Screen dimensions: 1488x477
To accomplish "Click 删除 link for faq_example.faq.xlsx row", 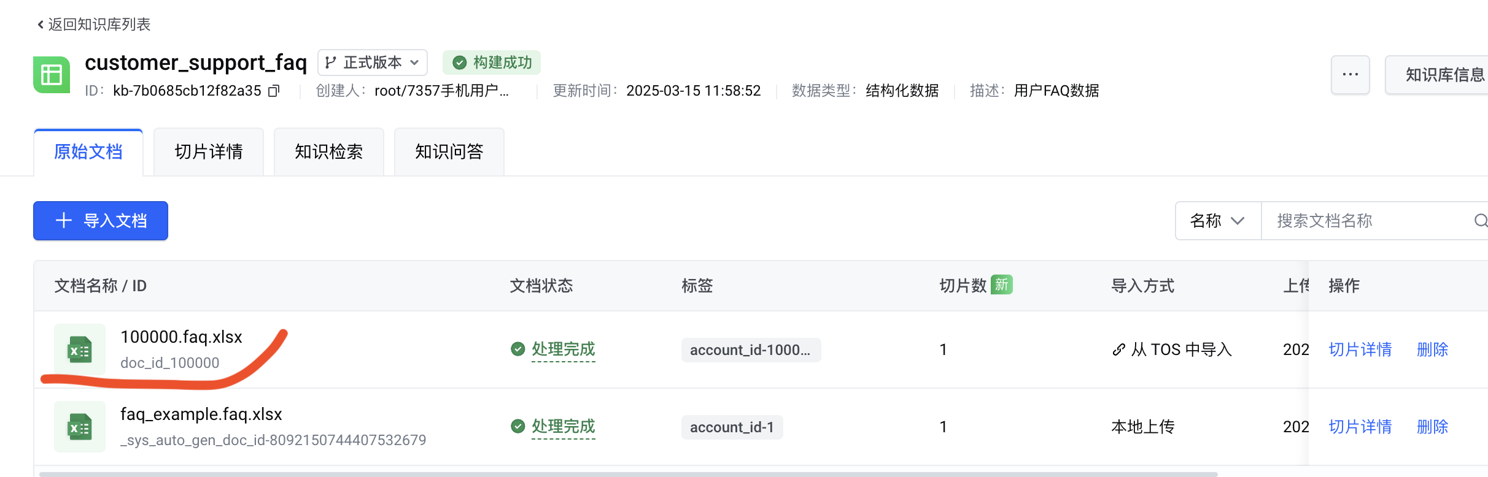I will click(x=1432, y=427).
